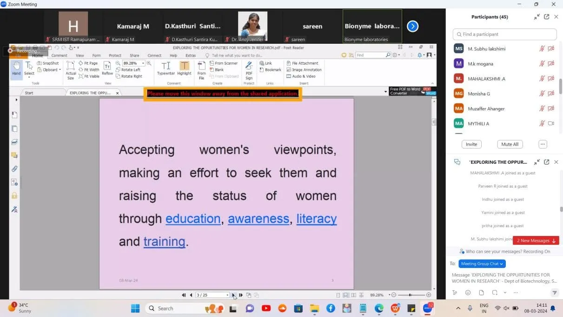Open the pages thumbnail panel in sidebar
This screenshot has height=317, width=563.
[14, 128]
